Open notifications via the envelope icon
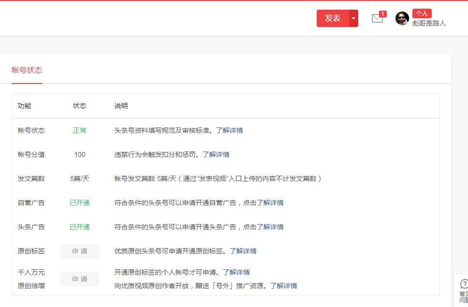This screenshot has height=307, width=468. [x=377, y=19]
